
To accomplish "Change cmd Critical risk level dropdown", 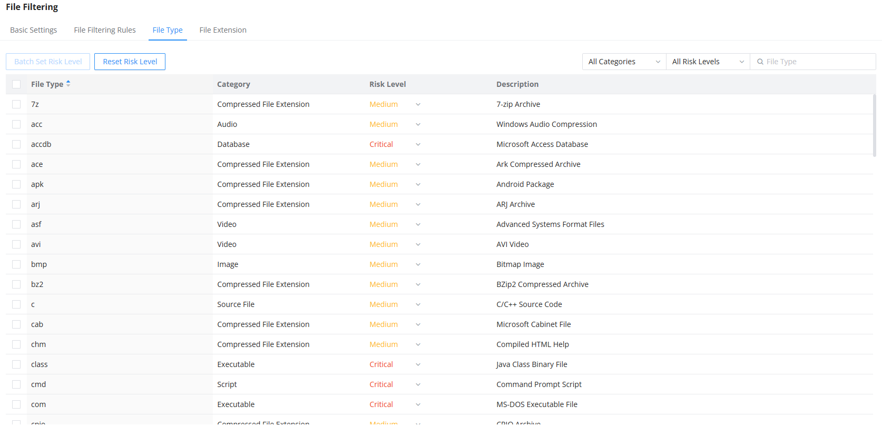I will point(395,384).
